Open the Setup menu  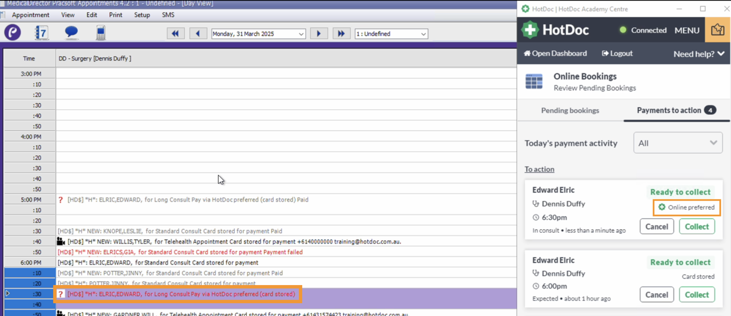click(142, 15)
